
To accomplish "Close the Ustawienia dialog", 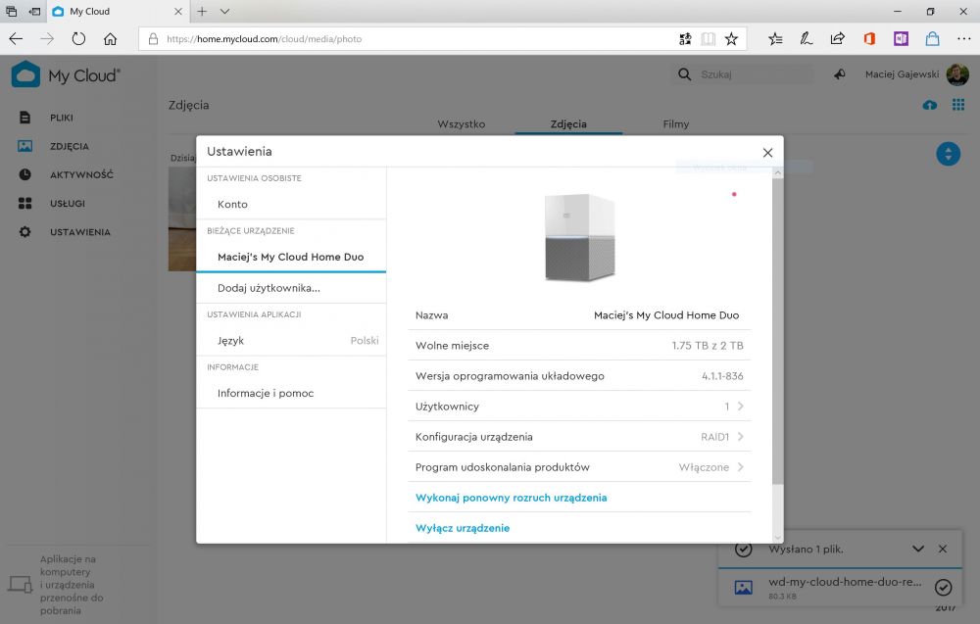I will pos(767,153).
